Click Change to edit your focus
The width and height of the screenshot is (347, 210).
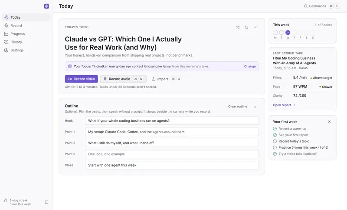(x=250, y=66)
